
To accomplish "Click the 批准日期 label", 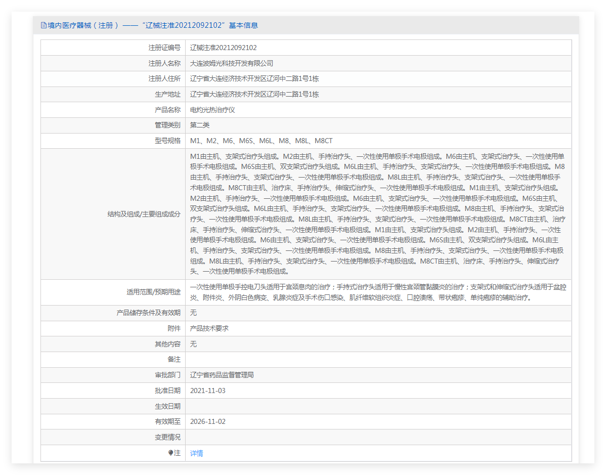I will pos(167,391).
